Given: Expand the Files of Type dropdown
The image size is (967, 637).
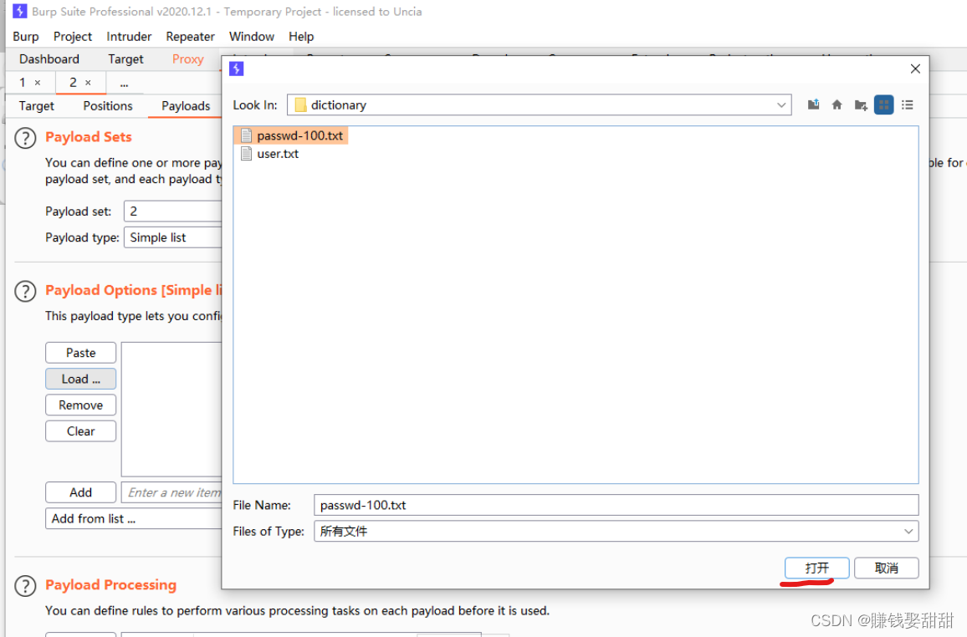Looking at the screenshot, I should [908, 531].
